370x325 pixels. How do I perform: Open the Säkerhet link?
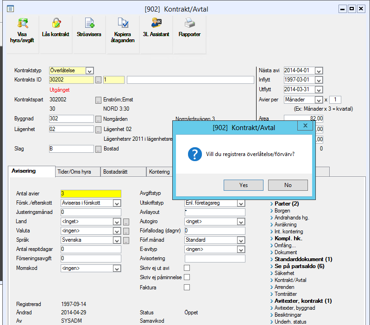(x=284, y=273)
